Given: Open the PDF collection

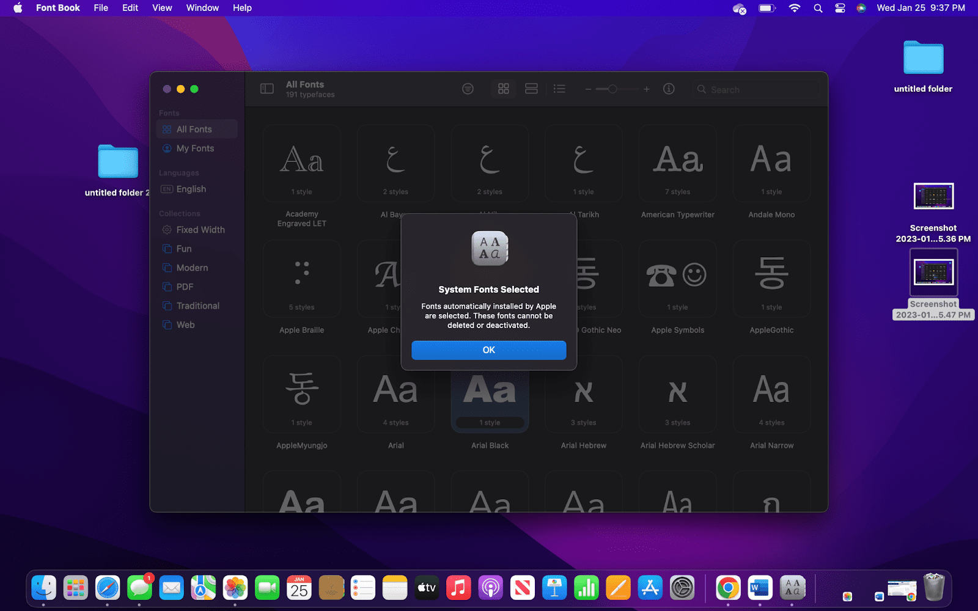Looking at the screenshot, I should (197, 287).
